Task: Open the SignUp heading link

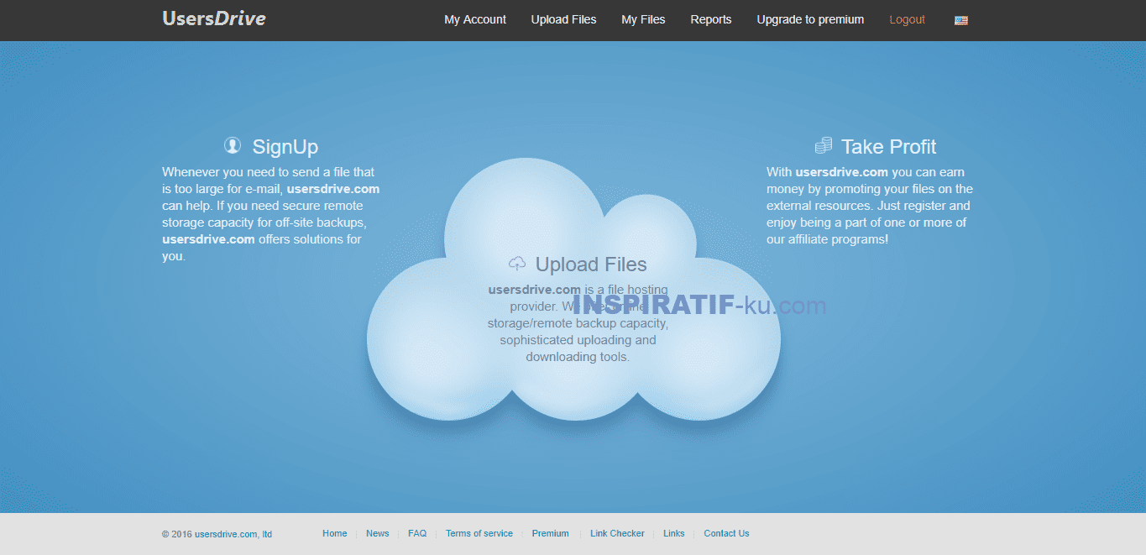Action: pos(285,146)
